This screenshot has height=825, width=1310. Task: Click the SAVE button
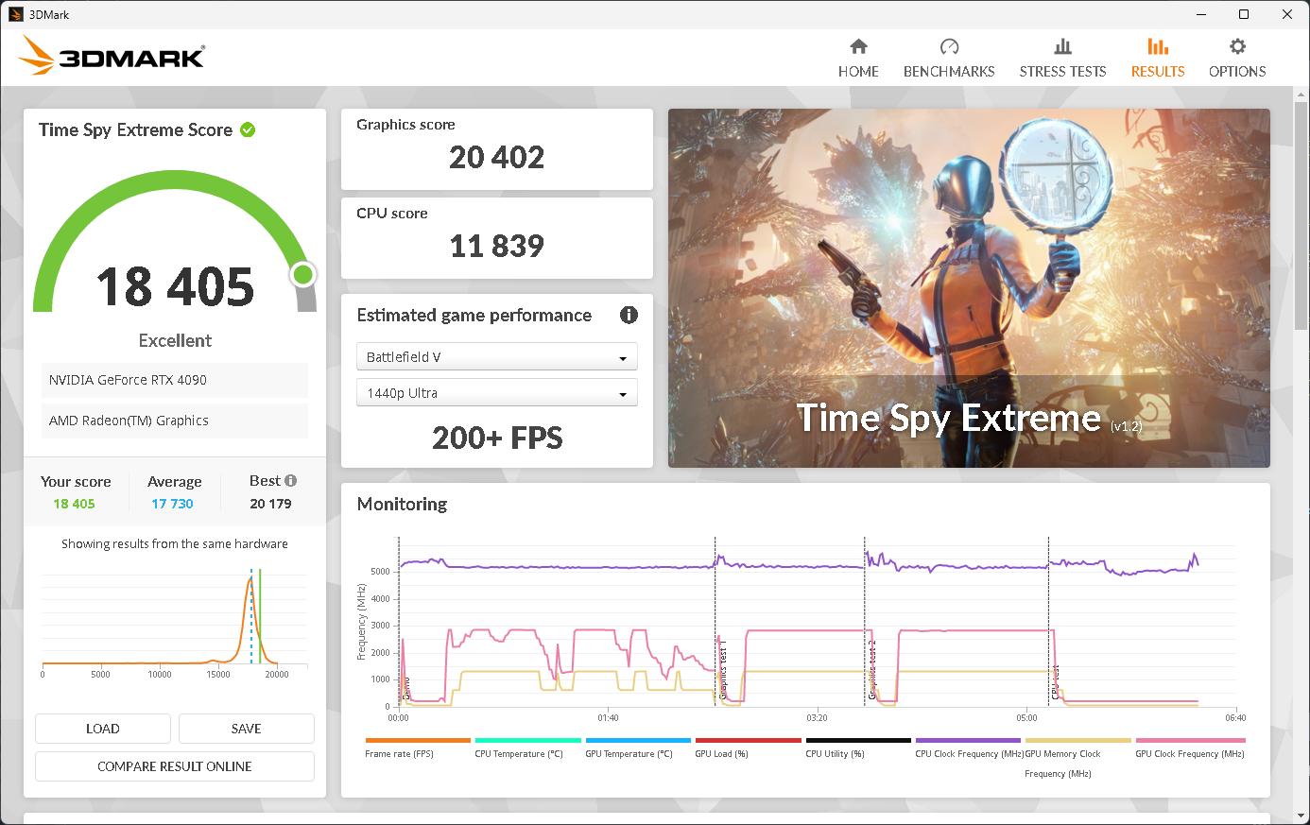(247, 729)
